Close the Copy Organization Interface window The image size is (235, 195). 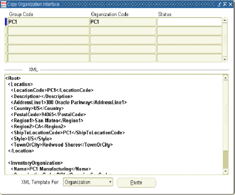230,4
